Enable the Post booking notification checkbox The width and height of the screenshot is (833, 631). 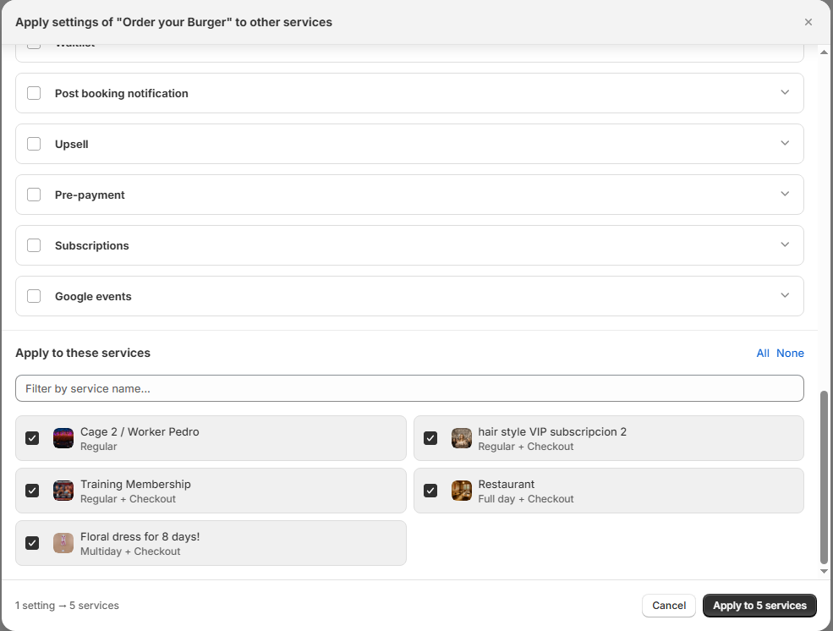click(x=34, y=93)
